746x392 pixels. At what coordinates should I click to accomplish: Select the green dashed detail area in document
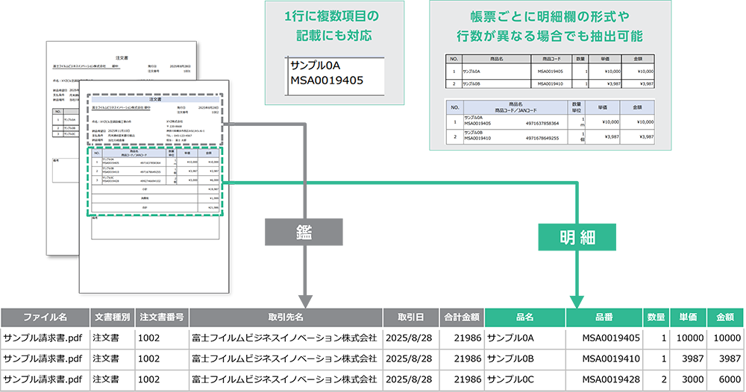154,181
